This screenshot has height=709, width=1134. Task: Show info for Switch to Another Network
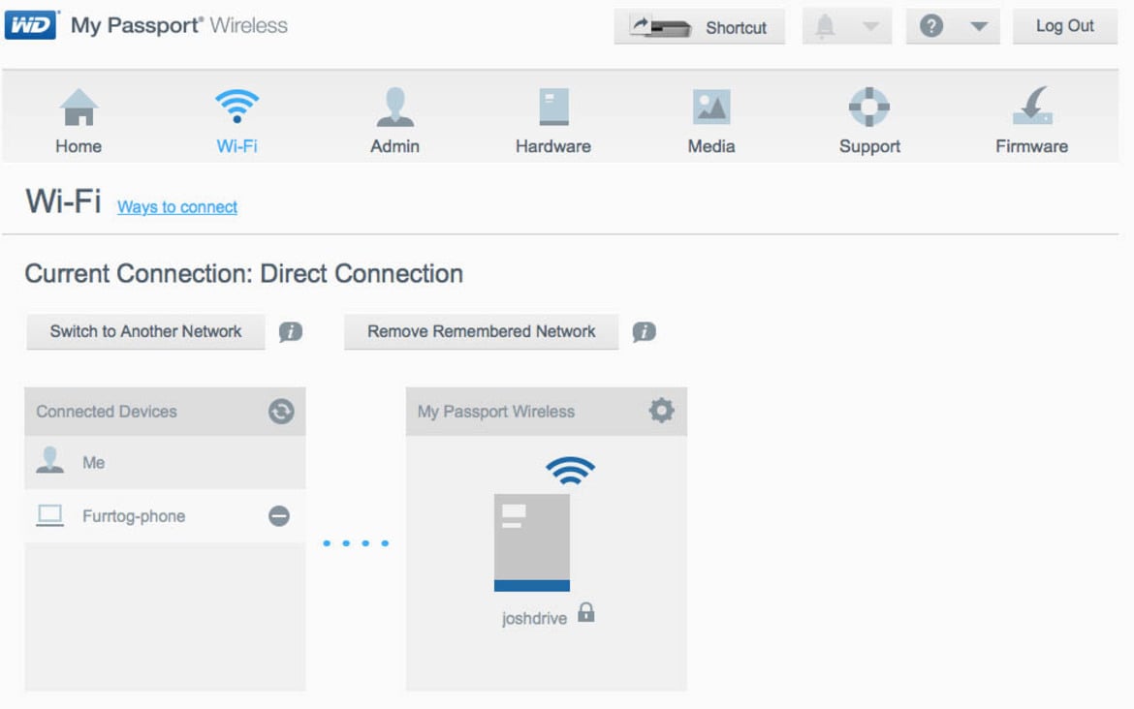(291, 331)
